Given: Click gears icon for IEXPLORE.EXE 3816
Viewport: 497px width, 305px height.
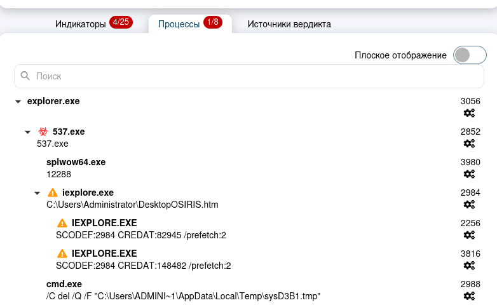Looking at the screenshot, I should pos(469,266).
